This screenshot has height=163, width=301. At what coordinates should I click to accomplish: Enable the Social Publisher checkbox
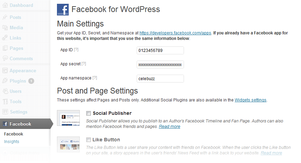click(88, 113)
